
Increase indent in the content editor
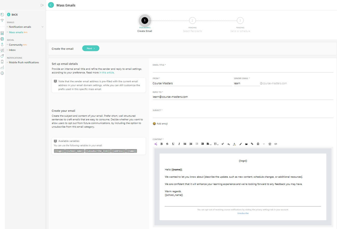coord(203,144)
